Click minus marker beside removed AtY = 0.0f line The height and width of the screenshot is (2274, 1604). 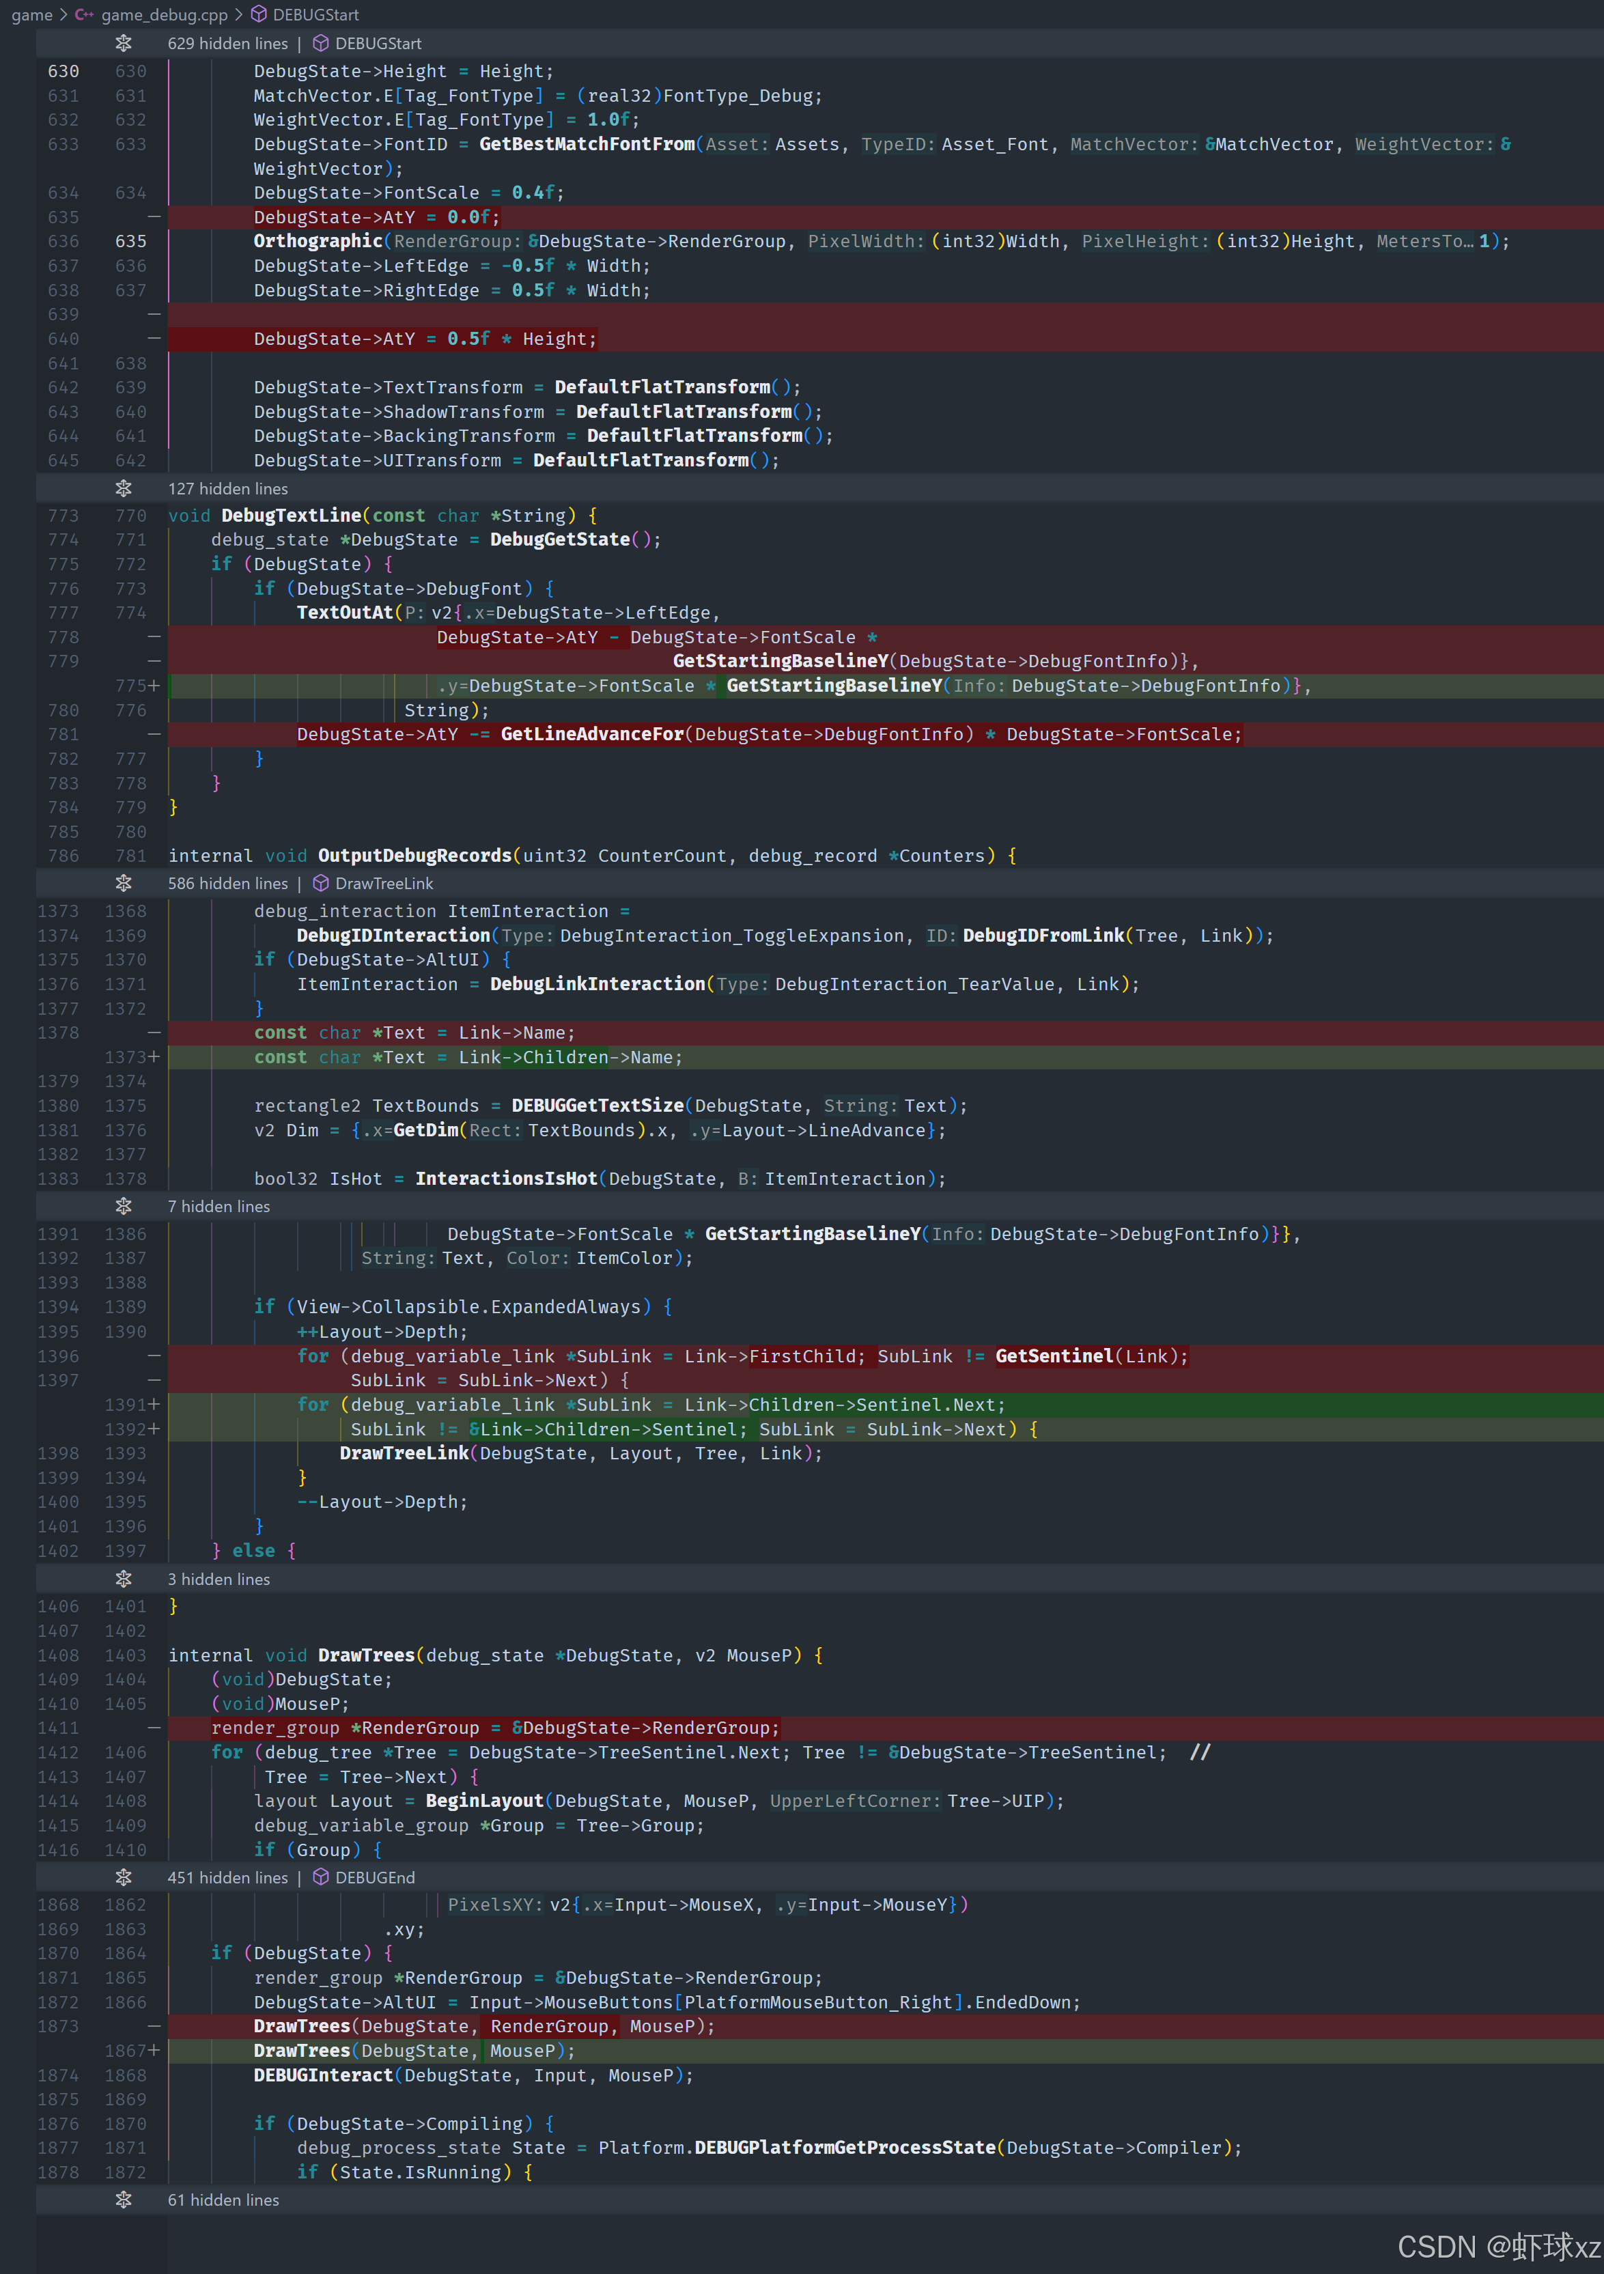[154, 217]
